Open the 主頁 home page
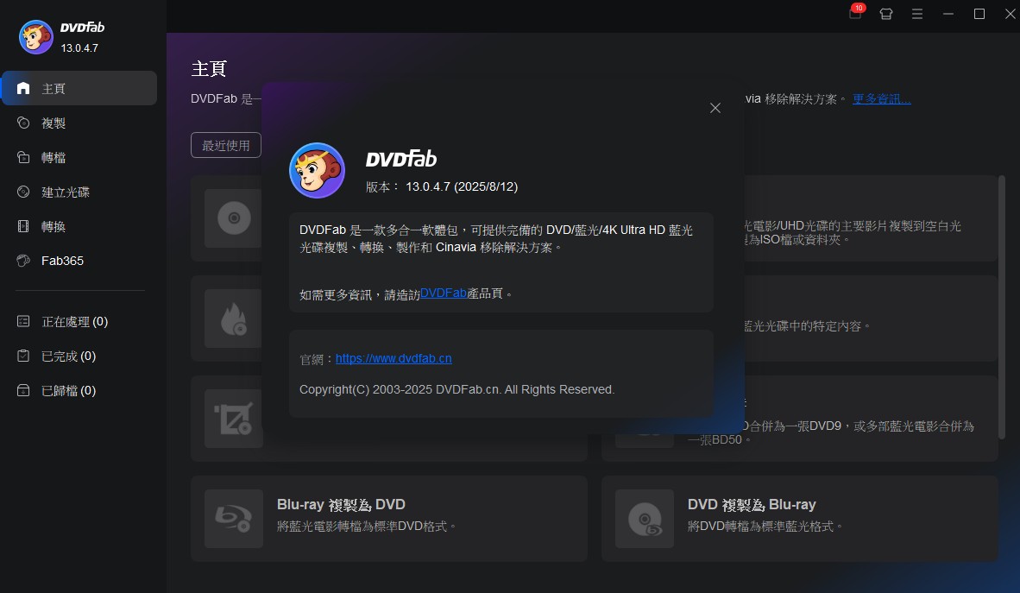This screenshot has height=593, width=1020. 79,89
